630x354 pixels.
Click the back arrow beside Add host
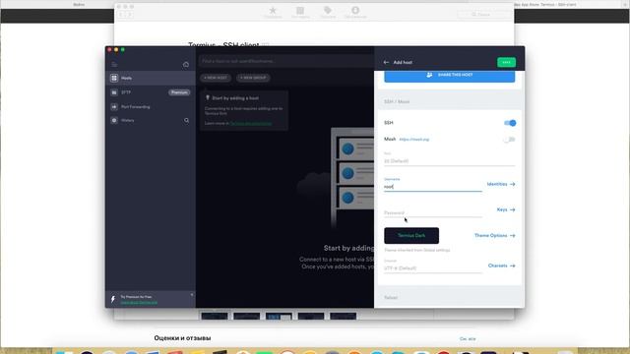pyautogui.click(x=386, y=62)
